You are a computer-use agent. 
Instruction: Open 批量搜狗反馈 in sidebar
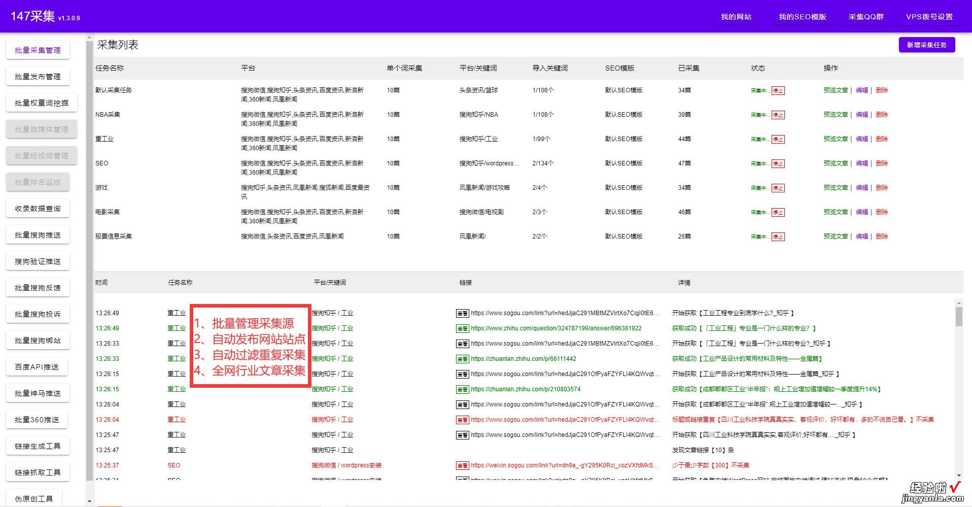38,288
